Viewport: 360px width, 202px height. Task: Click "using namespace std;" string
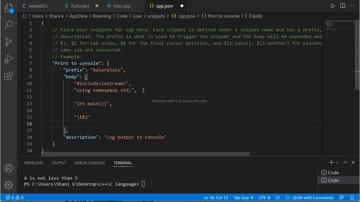[x=103, y=90]
